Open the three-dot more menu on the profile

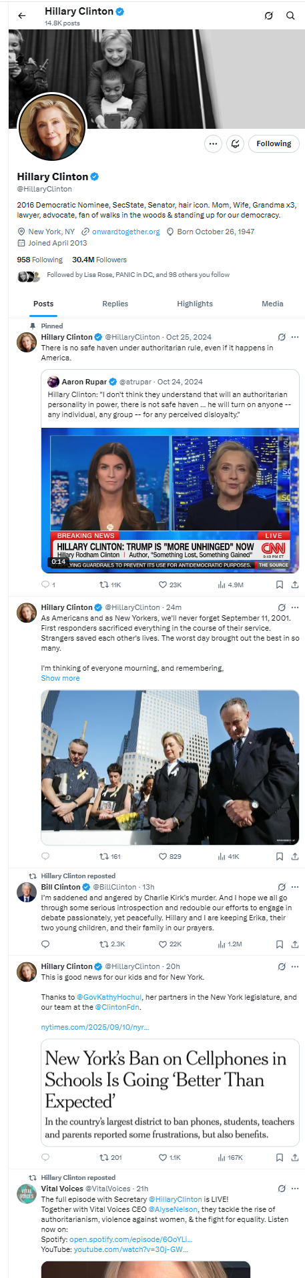(213, 143)
